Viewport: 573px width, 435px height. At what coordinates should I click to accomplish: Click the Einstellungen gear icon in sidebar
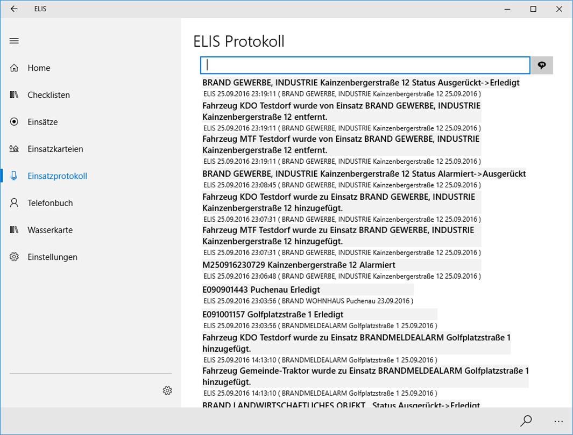(14, 257)
